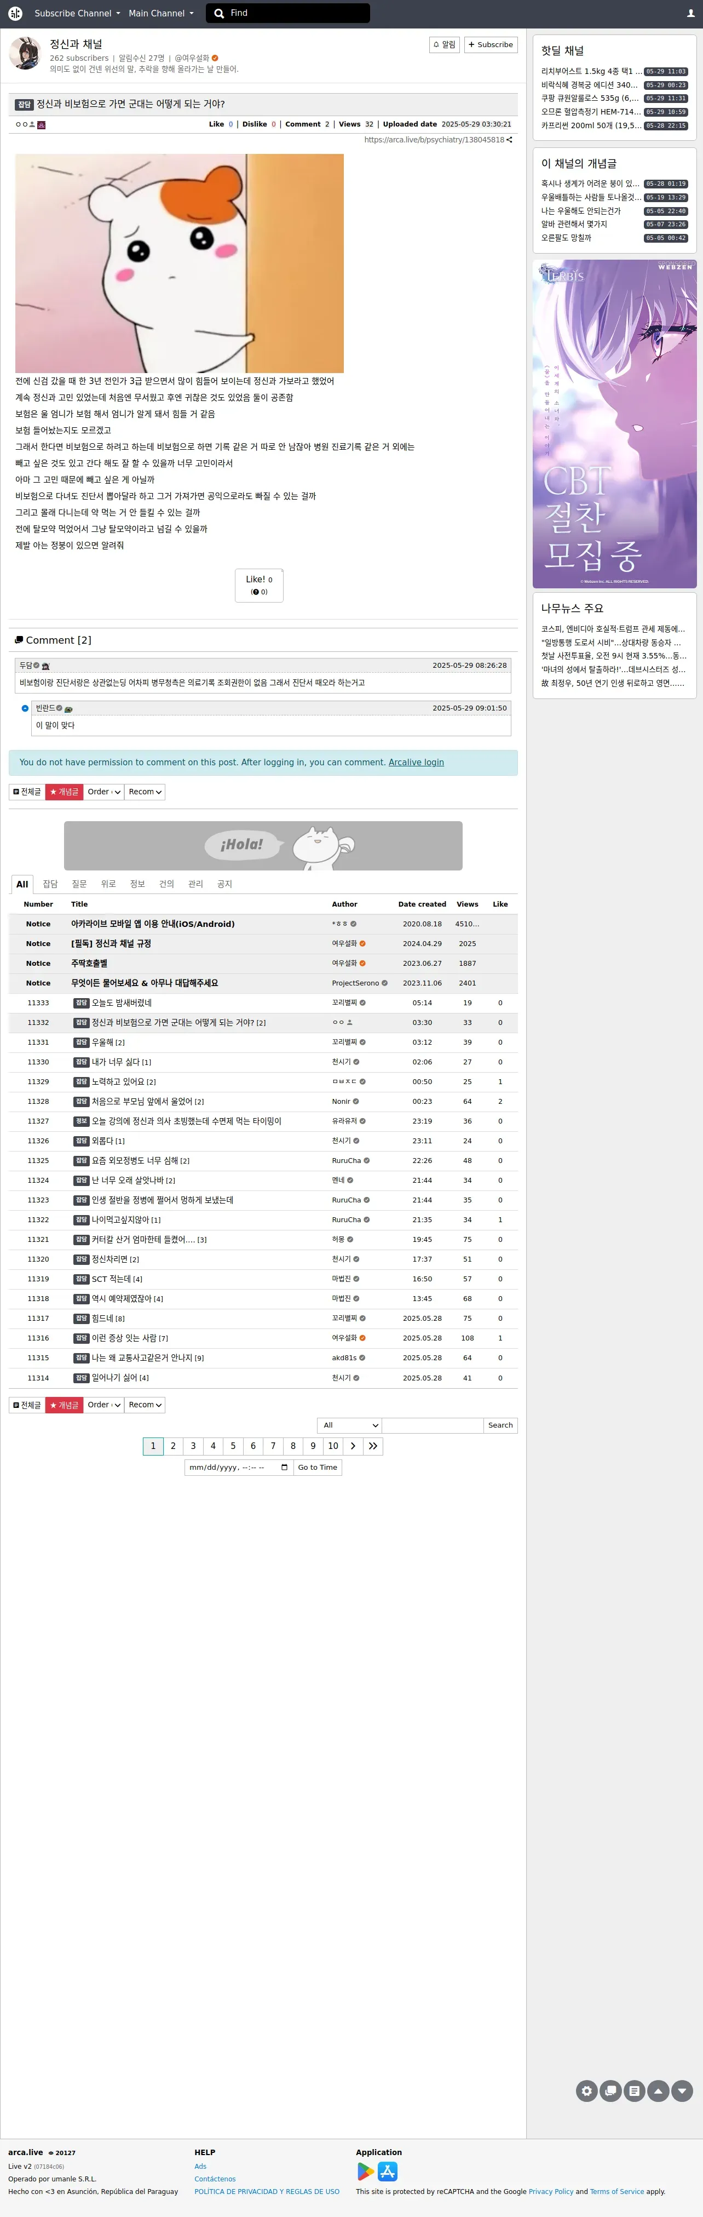The height and width of the screenshot is (2217, 703).
Task: Open author 꼬리별찌 on post 11333
Action: pos(344,1002)
